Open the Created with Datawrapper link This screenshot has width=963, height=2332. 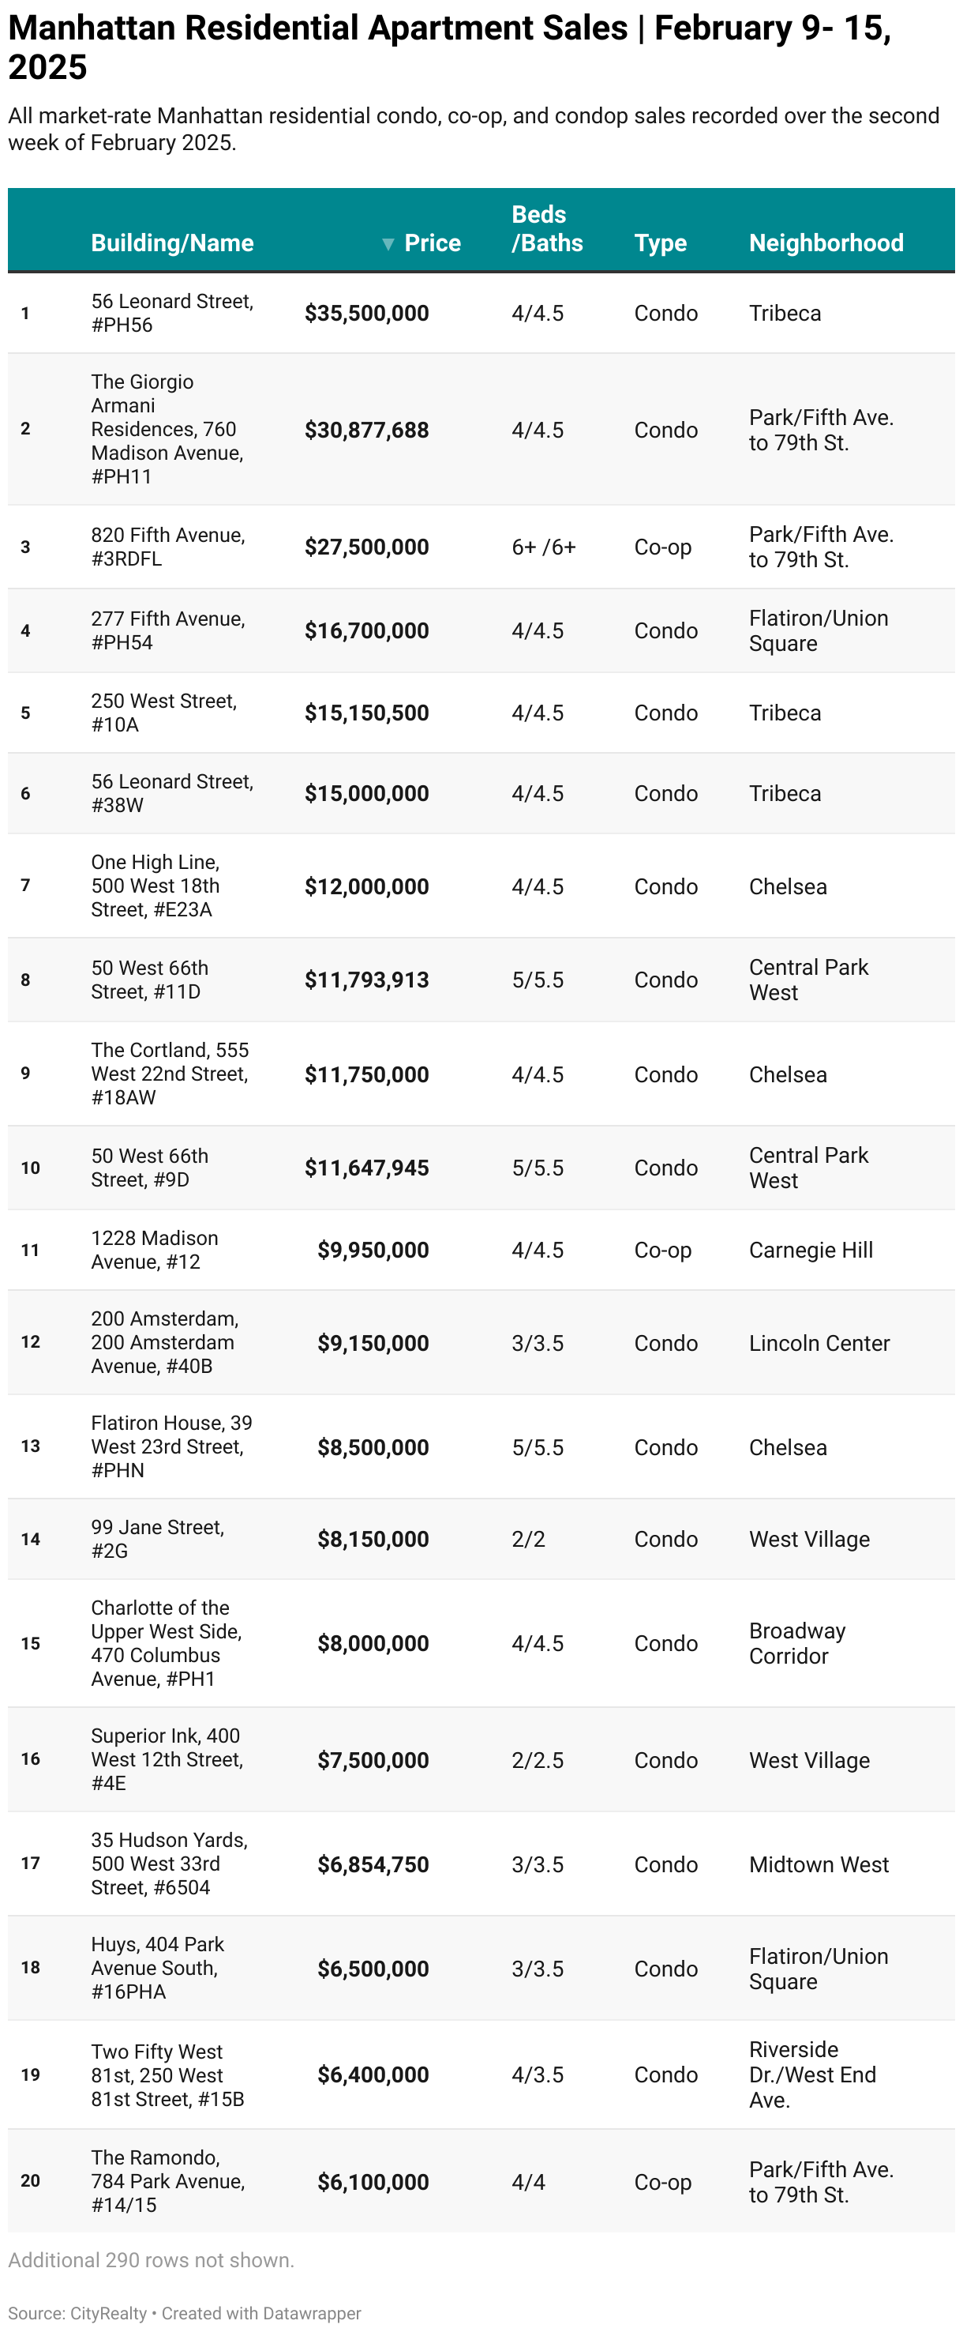261,2313
